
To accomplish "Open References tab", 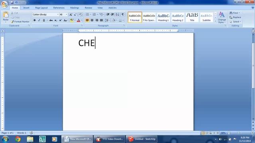I will [x=59, y=8].
